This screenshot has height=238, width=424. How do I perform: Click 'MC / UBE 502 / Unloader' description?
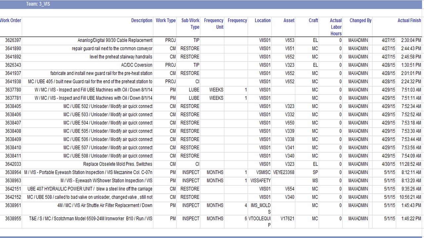pos(108,106)
